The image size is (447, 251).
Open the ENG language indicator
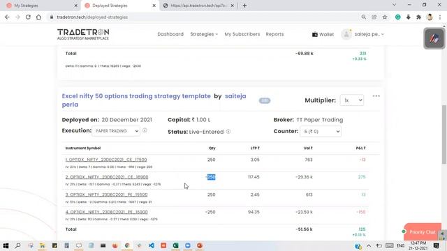(400, 245)
